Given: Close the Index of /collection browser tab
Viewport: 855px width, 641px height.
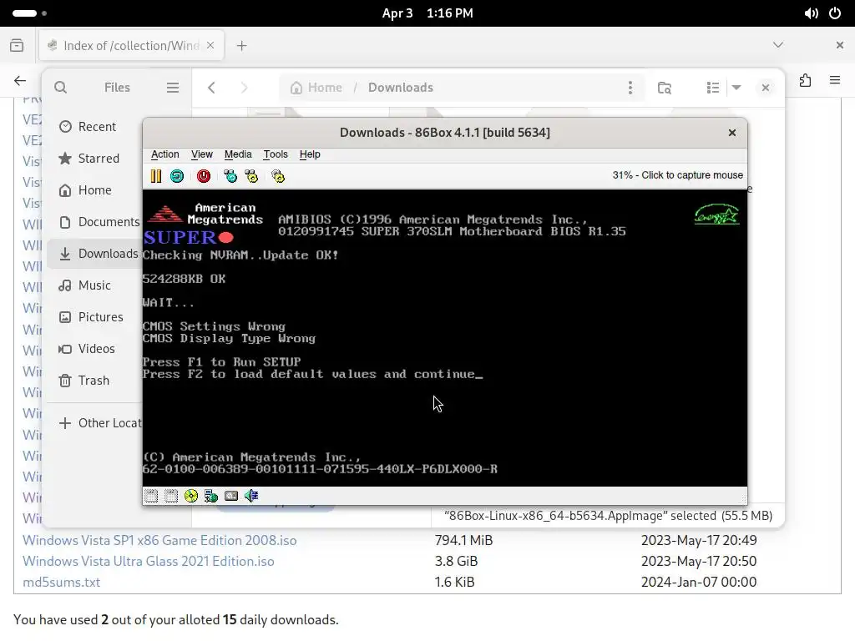Looking at the screenshot, I should pos(210,45).
